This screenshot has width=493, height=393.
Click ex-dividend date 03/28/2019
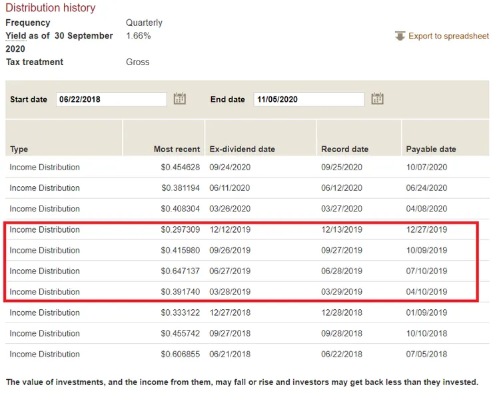[230, 292]
